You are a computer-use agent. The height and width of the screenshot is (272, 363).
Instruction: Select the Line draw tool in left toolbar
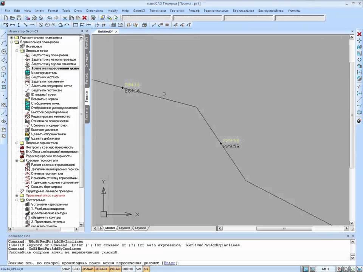click(x=4, y=35)
